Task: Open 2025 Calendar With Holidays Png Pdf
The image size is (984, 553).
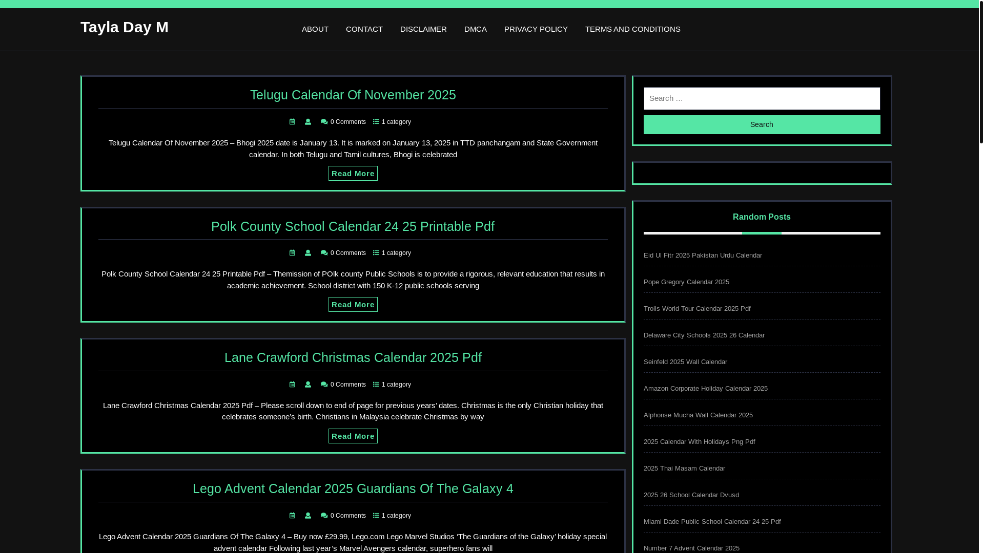Action: pos(699,442)
